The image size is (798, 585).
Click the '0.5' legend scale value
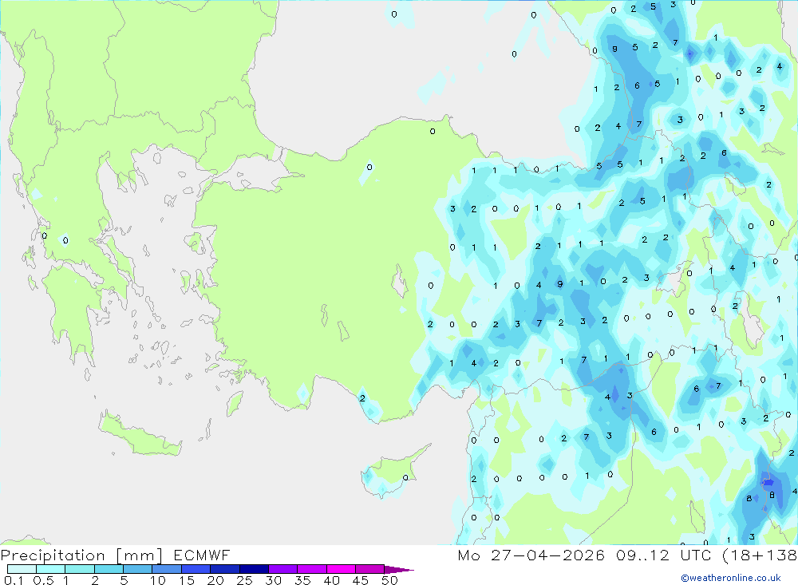click(43, 580)
